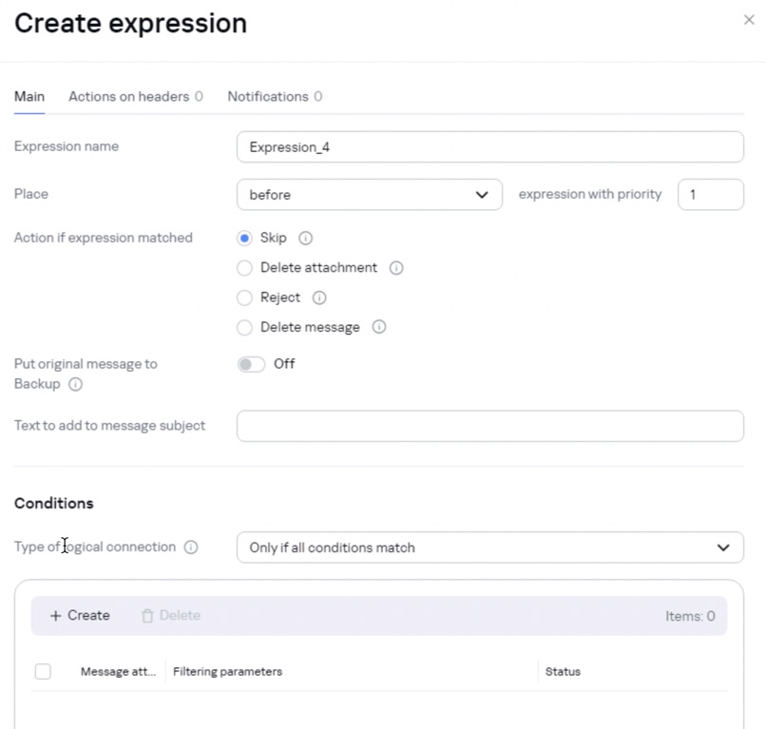Select the Delete message radio button

(x=245, y=327)
